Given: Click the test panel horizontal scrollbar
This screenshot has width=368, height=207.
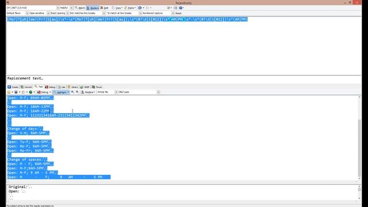Looking at the screenshot, I should (x=182, y=182).
